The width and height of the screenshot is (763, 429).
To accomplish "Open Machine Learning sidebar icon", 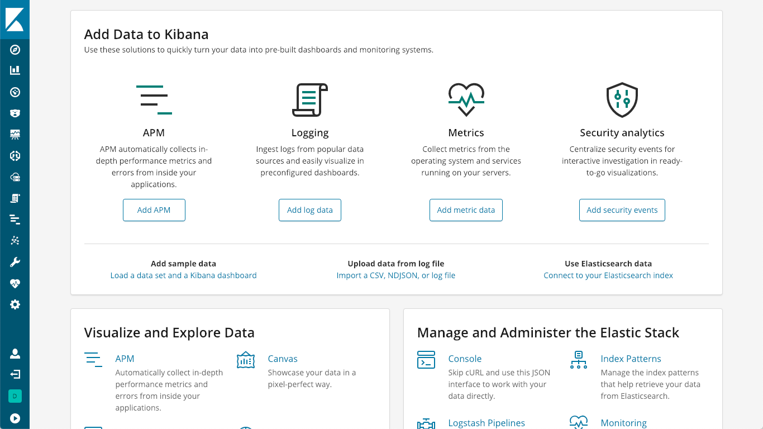I will [15, 156].
